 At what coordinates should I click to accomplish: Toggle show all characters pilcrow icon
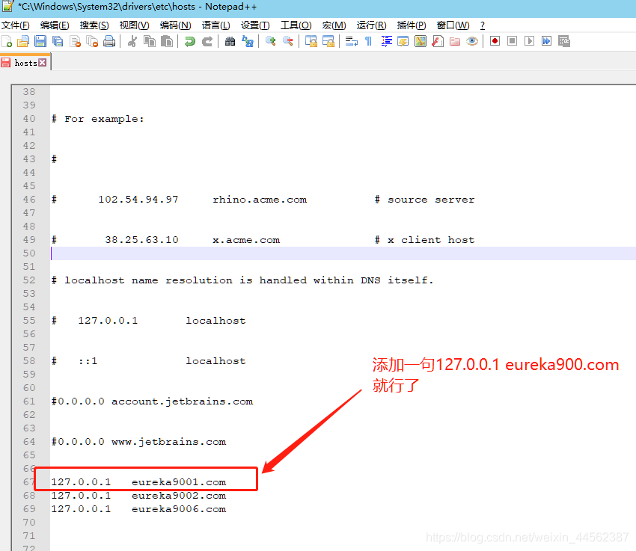click(368, 41)
